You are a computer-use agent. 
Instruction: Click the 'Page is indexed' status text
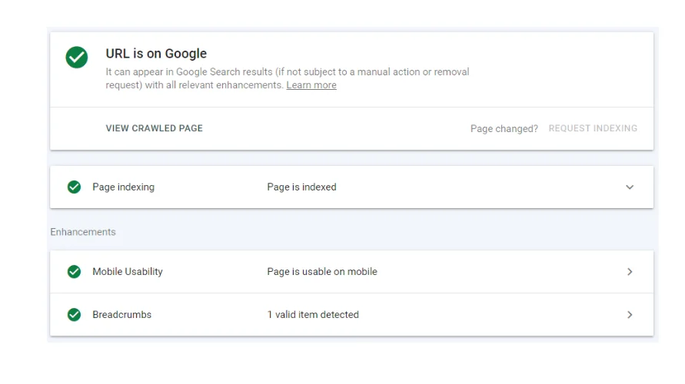click(301, 187)
